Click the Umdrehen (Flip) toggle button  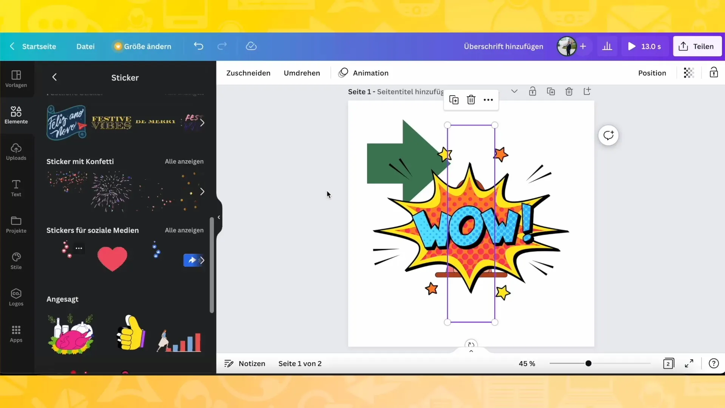[x=303, y=73]
